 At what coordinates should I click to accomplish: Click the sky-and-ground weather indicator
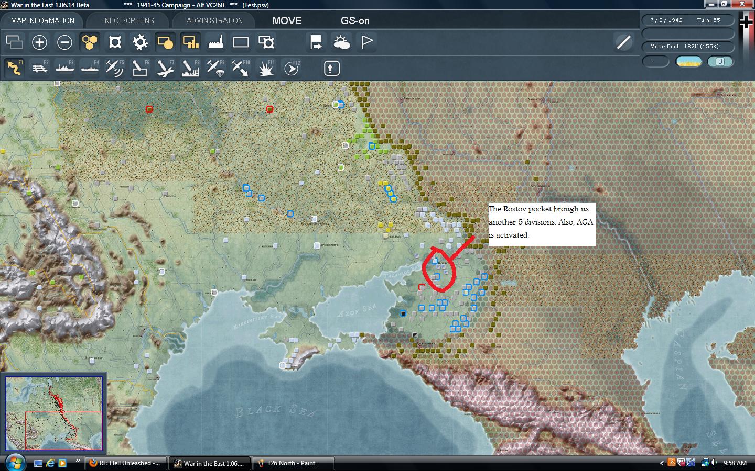click(x=688, y=61)
